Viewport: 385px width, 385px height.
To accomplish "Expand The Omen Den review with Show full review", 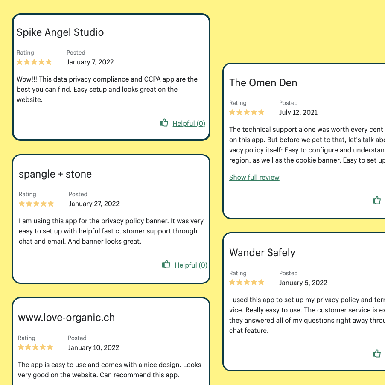I will (254, 177).
